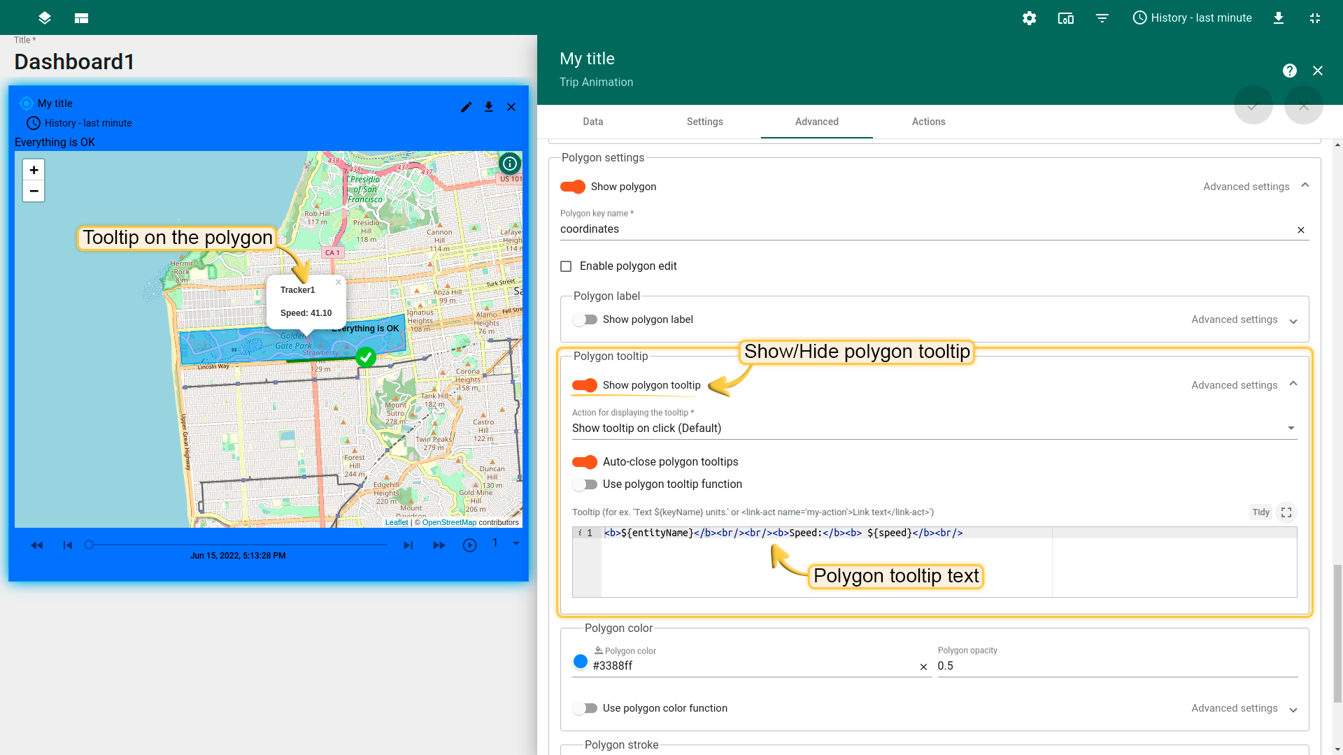Click the Polygon color hex field

(x=754, y=666)
